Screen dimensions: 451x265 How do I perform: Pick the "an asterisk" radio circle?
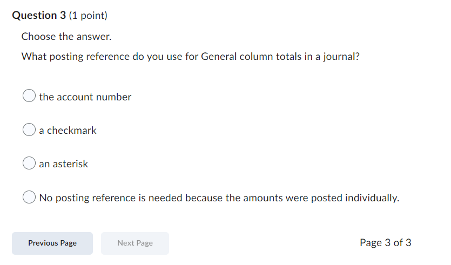pos(29,164)
